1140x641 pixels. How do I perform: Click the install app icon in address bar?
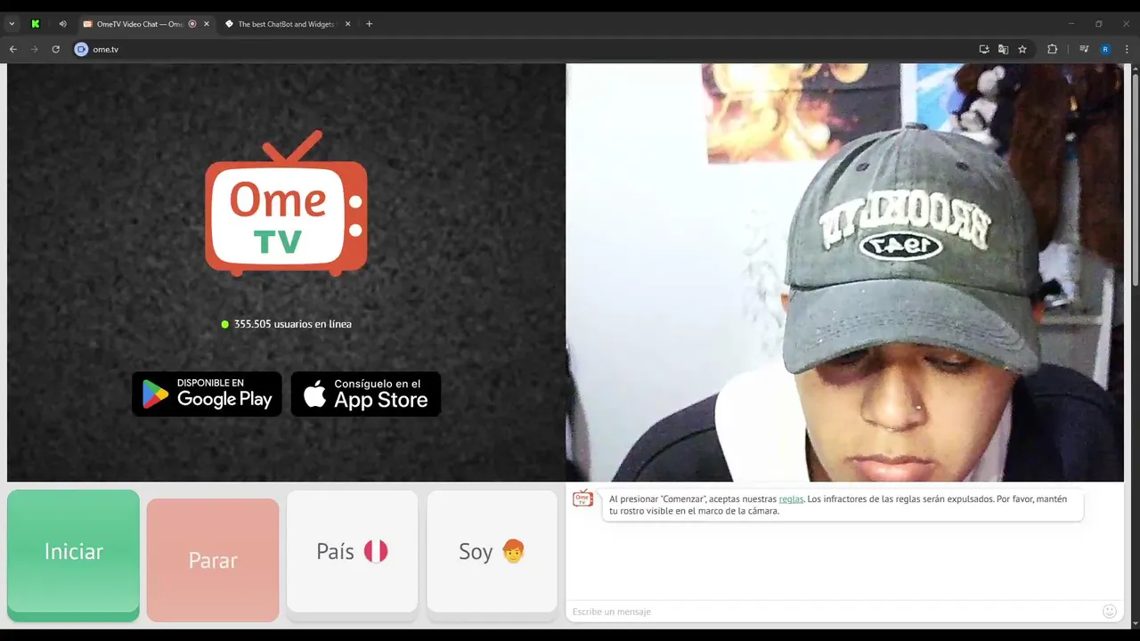tap(984, 49)
